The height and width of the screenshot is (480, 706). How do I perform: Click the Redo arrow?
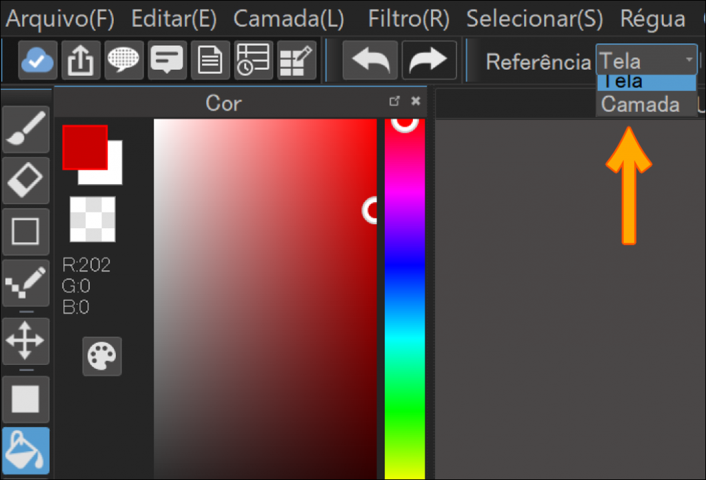pyautogui.click(x=429, y=61)
